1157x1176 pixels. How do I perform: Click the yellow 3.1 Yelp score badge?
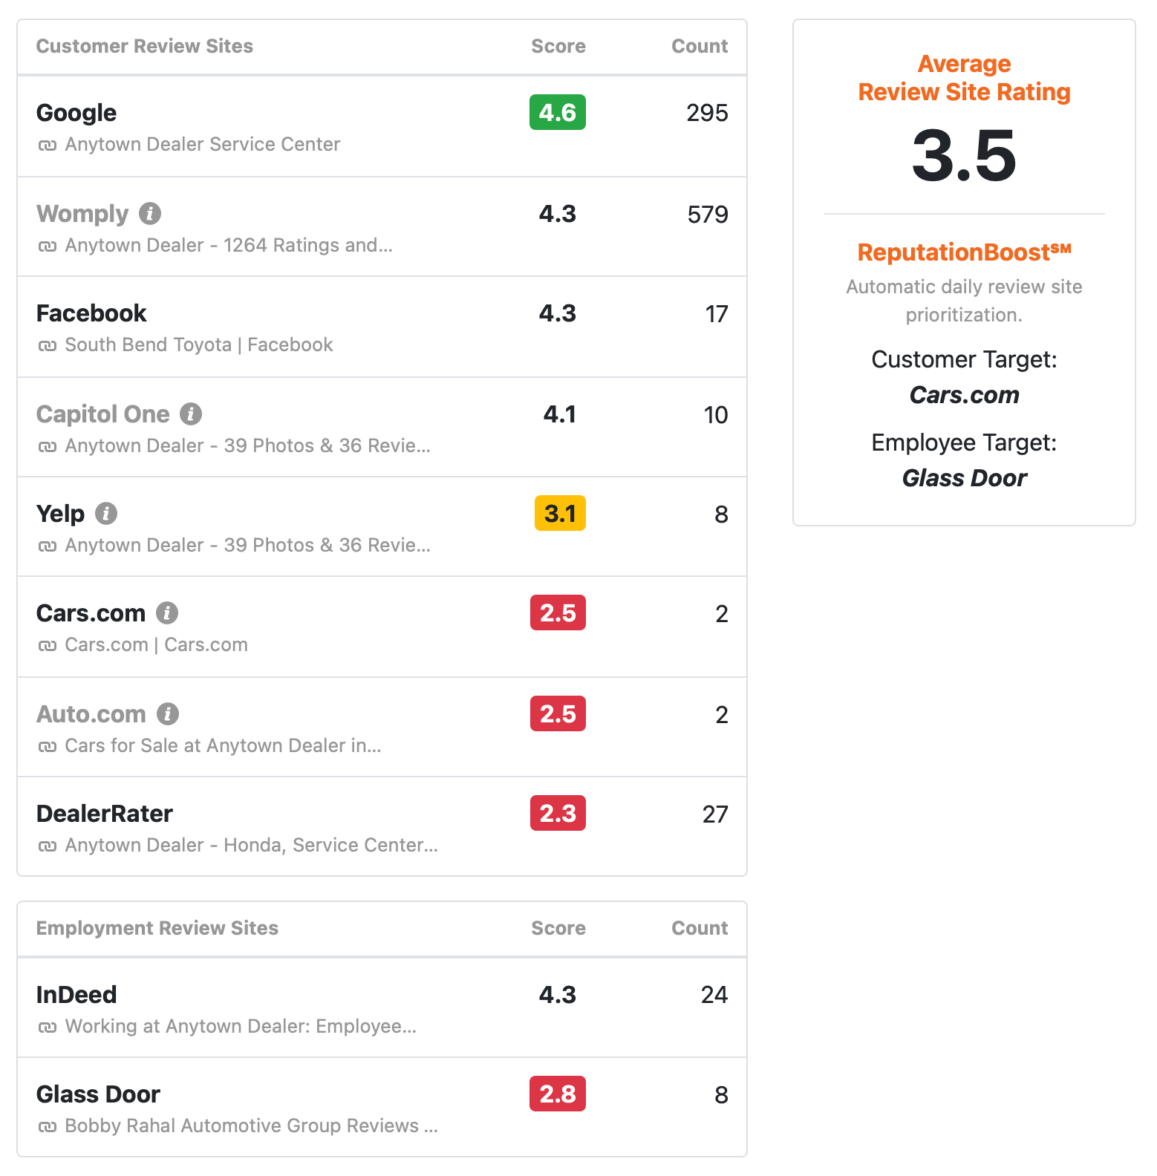pyautogui.click(x=560, y=513)
